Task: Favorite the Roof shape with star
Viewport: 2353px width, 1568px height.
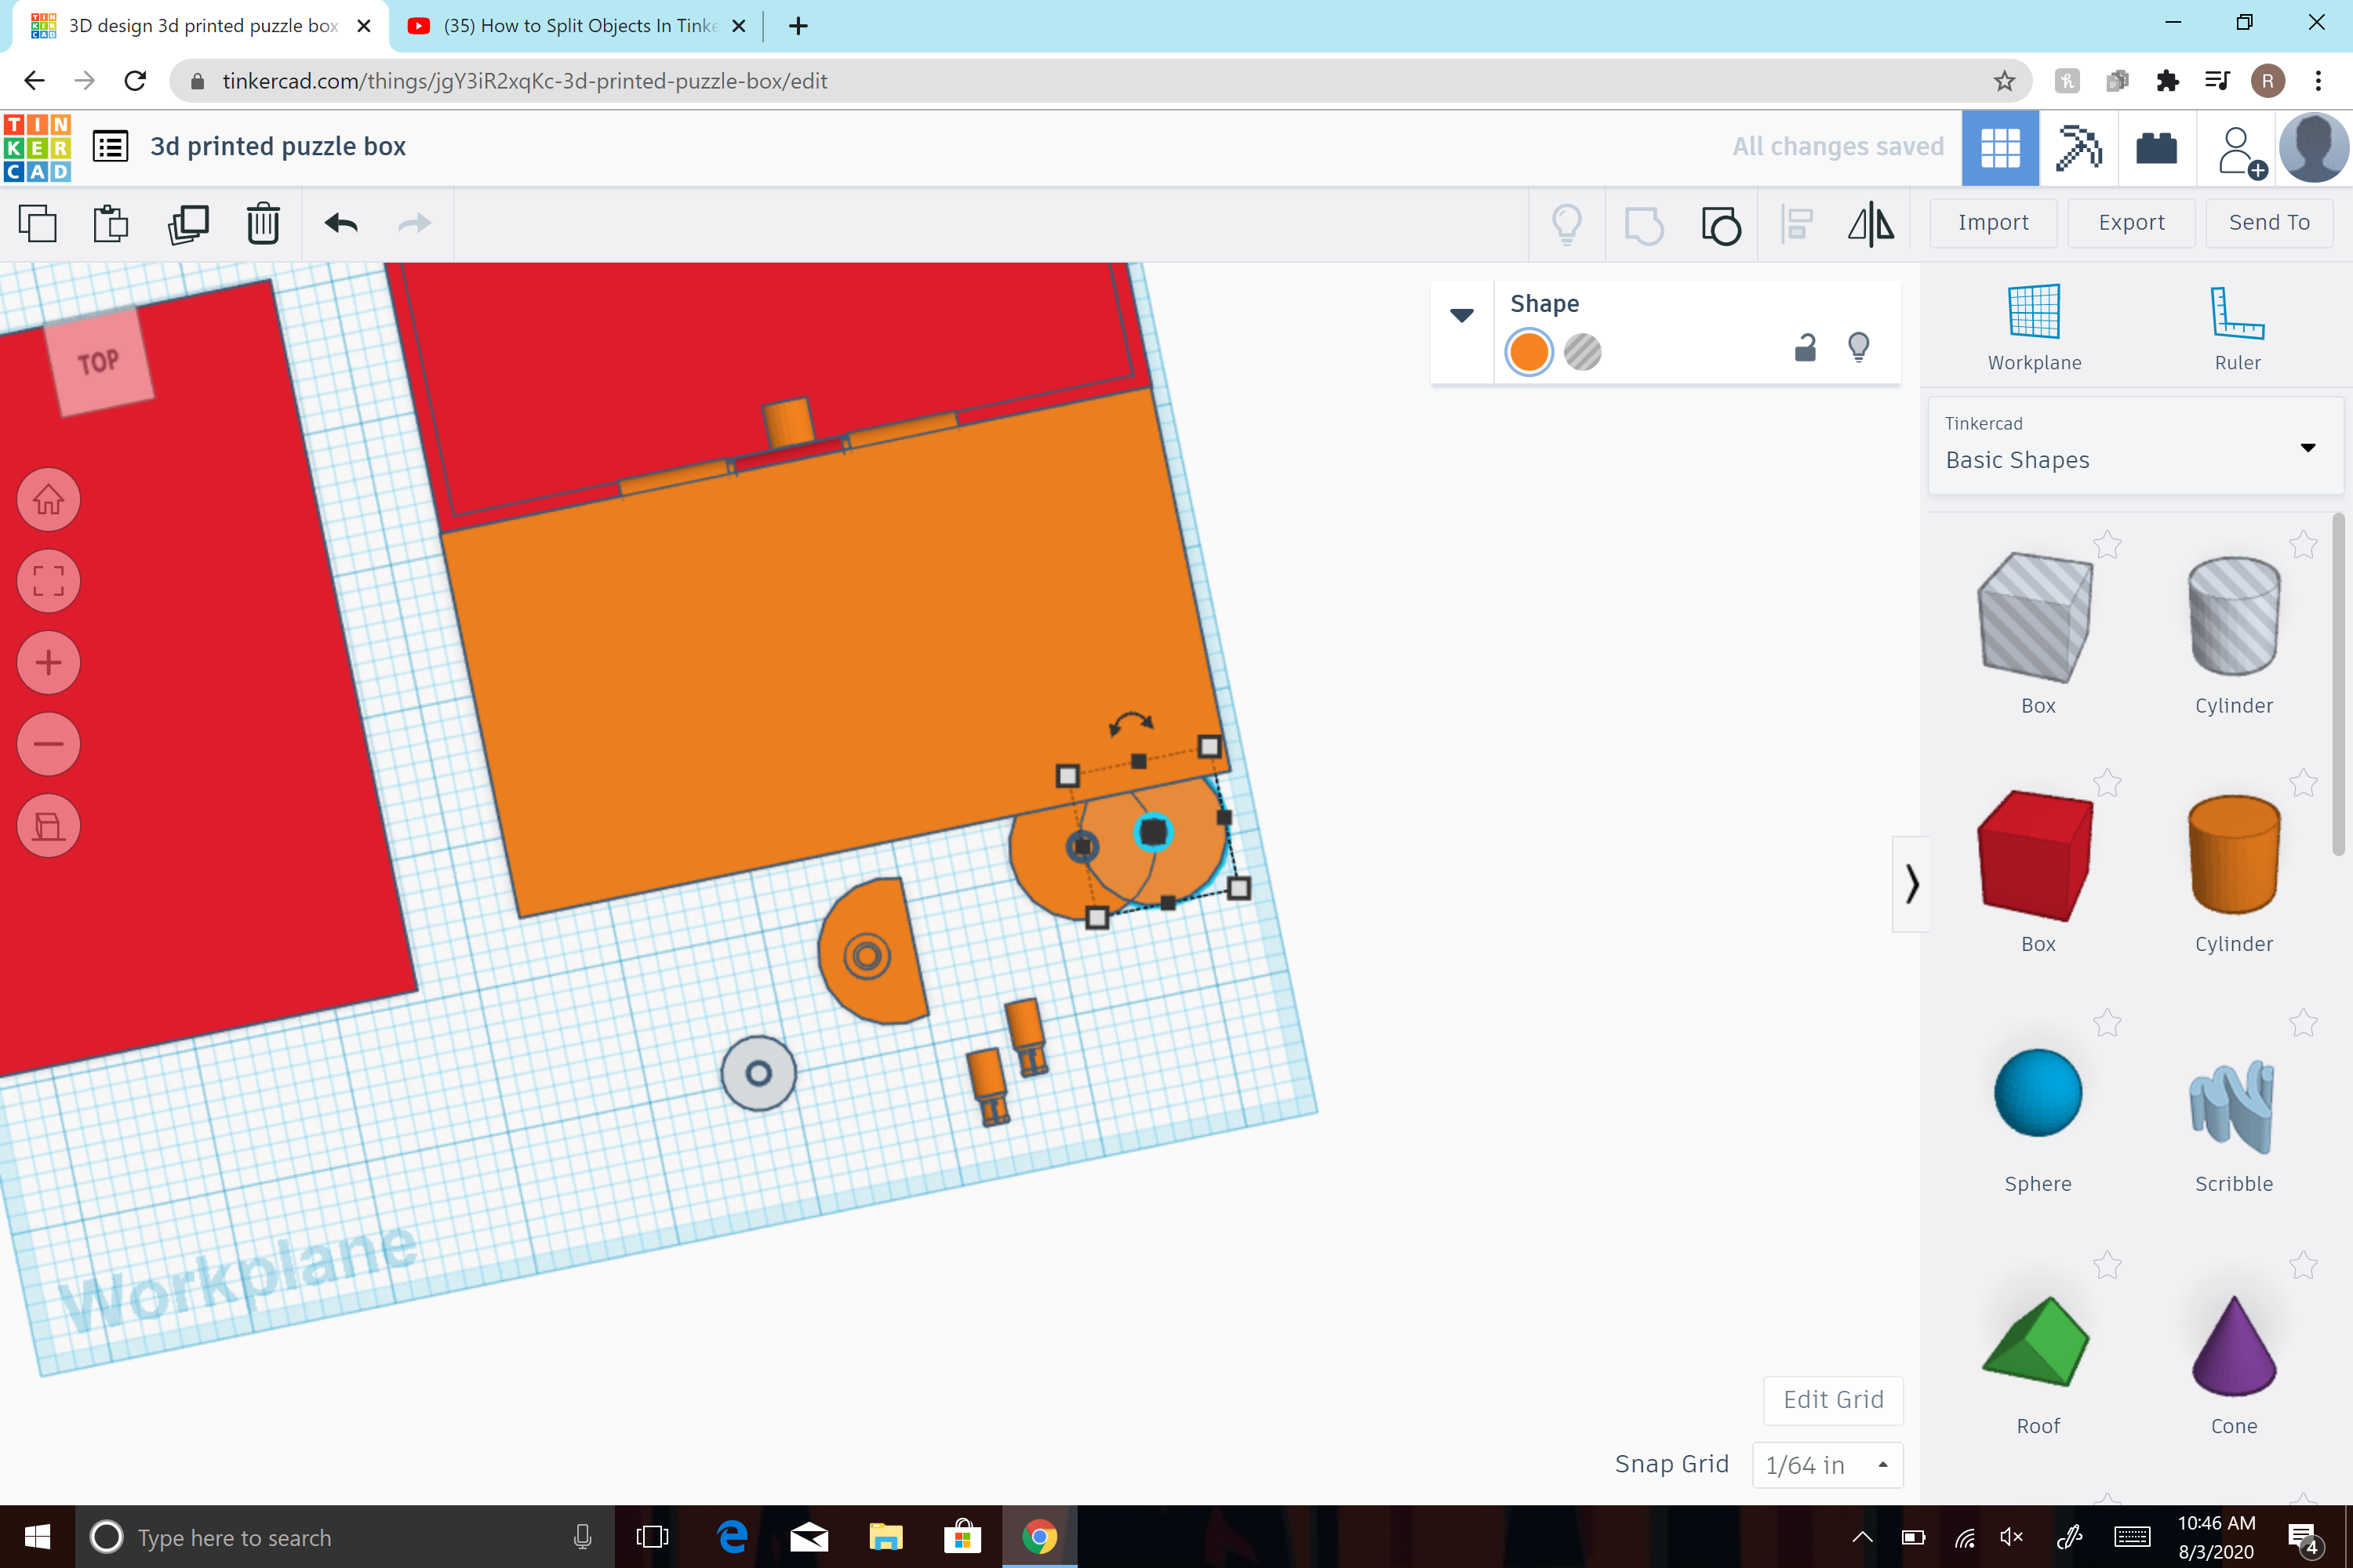Action: tap(2108, 1265)
